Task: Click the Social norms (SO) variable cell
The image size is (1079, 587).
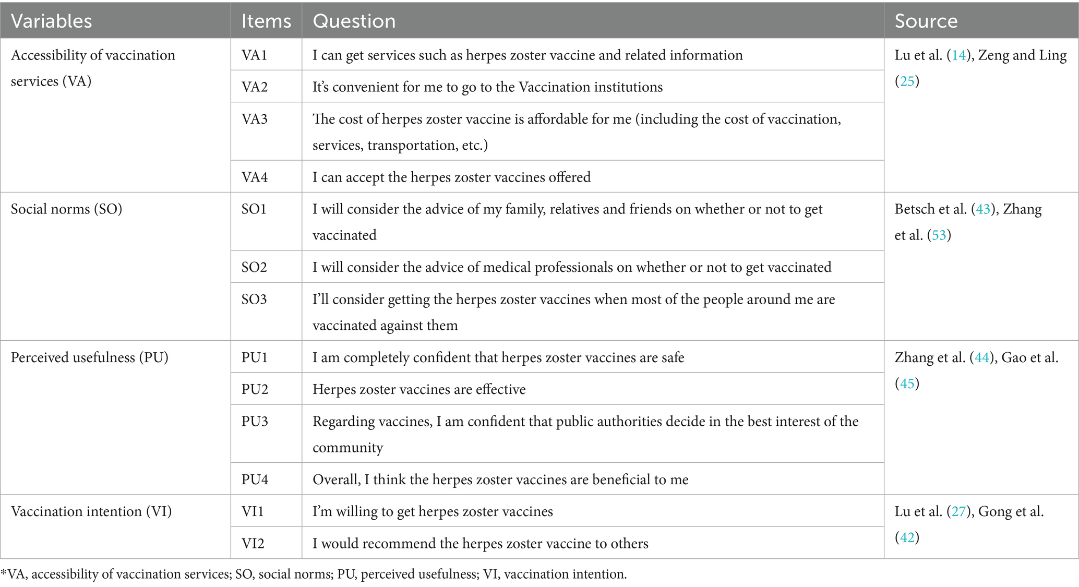Action: [x=66, y=209]
